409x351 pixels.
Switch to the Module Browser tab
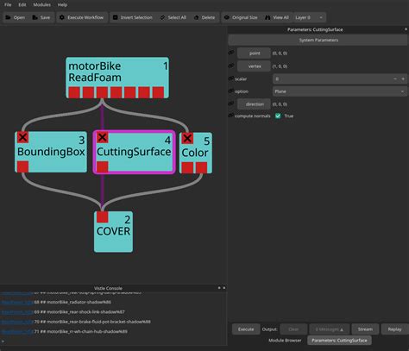click(x=285, y=341)
